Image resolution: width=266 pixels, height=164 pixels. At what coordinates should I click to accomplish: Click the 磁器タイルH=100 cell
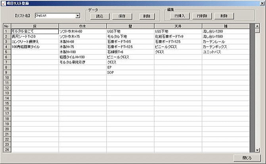(x=82, y=57)
